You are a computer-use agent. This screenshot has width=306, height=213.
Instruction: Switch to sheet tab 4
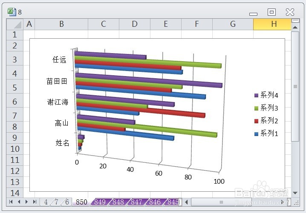tap(46, 202)
